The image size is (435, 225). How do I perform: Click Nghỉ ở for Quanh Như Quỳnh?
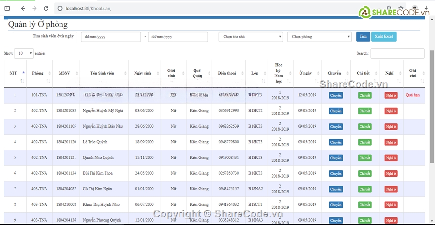coord(391,158)
